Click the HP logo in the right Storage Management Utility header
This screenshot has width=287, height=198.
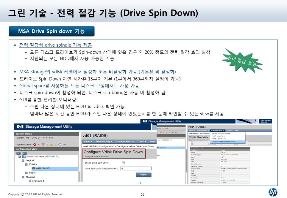(x=145, y=121)
